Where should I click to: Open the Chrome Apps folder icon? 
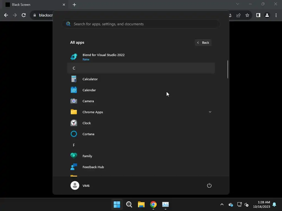(74, 112)
